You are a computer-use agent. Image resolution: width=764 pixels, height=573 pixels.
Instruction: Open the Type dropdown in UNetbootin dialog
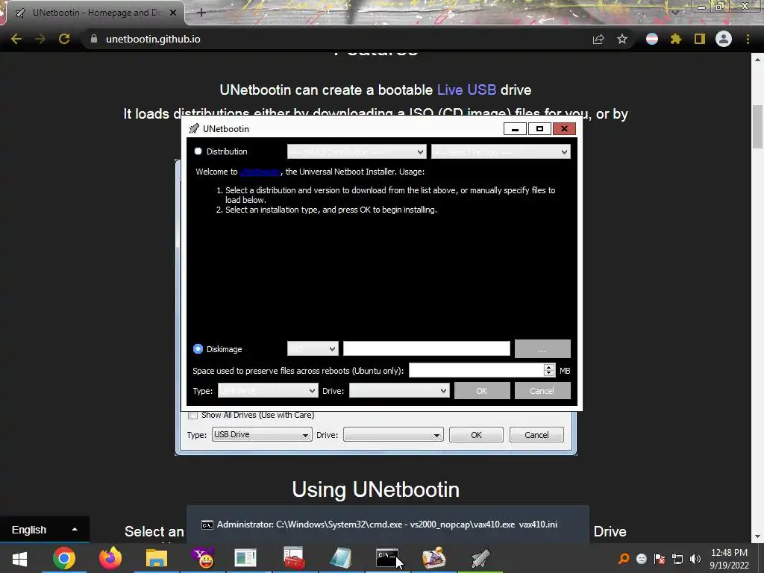268,391
